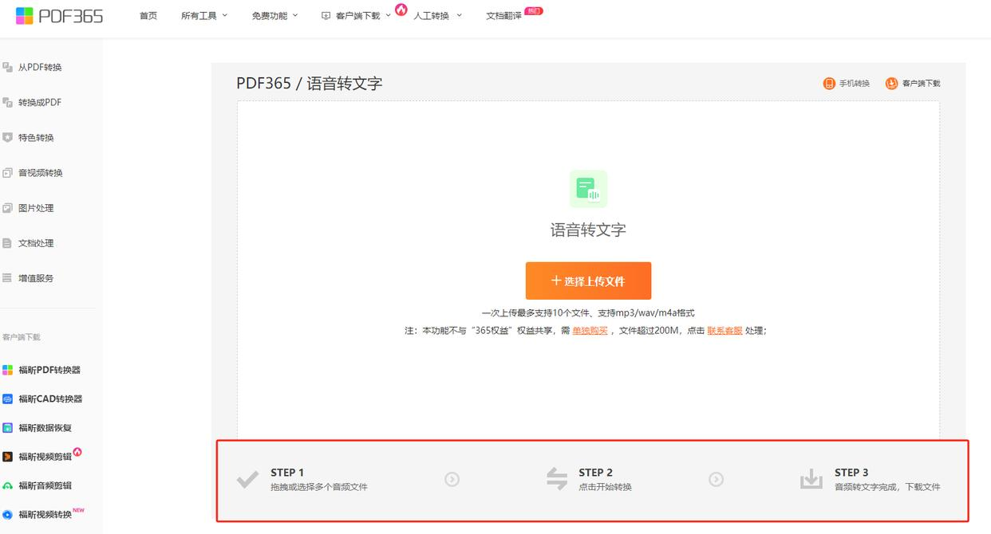Click the 文档处理 sidebar icon
The image size is (991, 534).
(8, 243)
